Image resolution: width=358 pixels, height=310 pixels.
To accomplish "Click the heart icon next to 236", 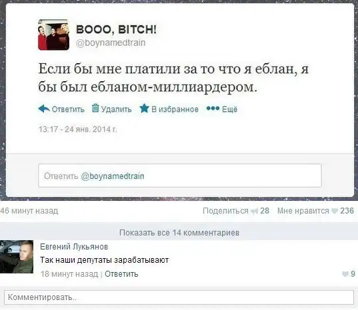I will coord(335,211).
